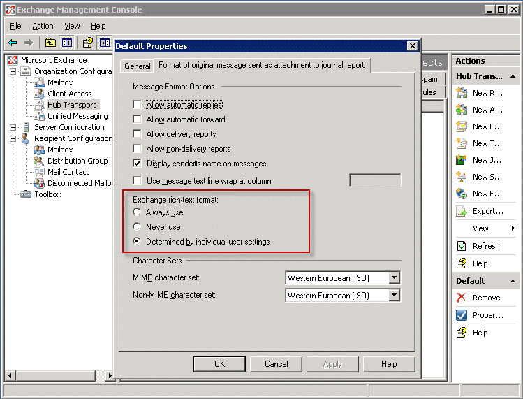
Task: Close the Default Properties dialog
Action: point(413,45)
